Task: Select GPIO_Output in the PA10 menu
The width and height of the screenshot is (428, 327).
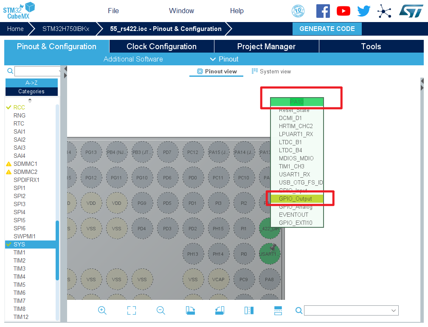Action: pos(296,198)
